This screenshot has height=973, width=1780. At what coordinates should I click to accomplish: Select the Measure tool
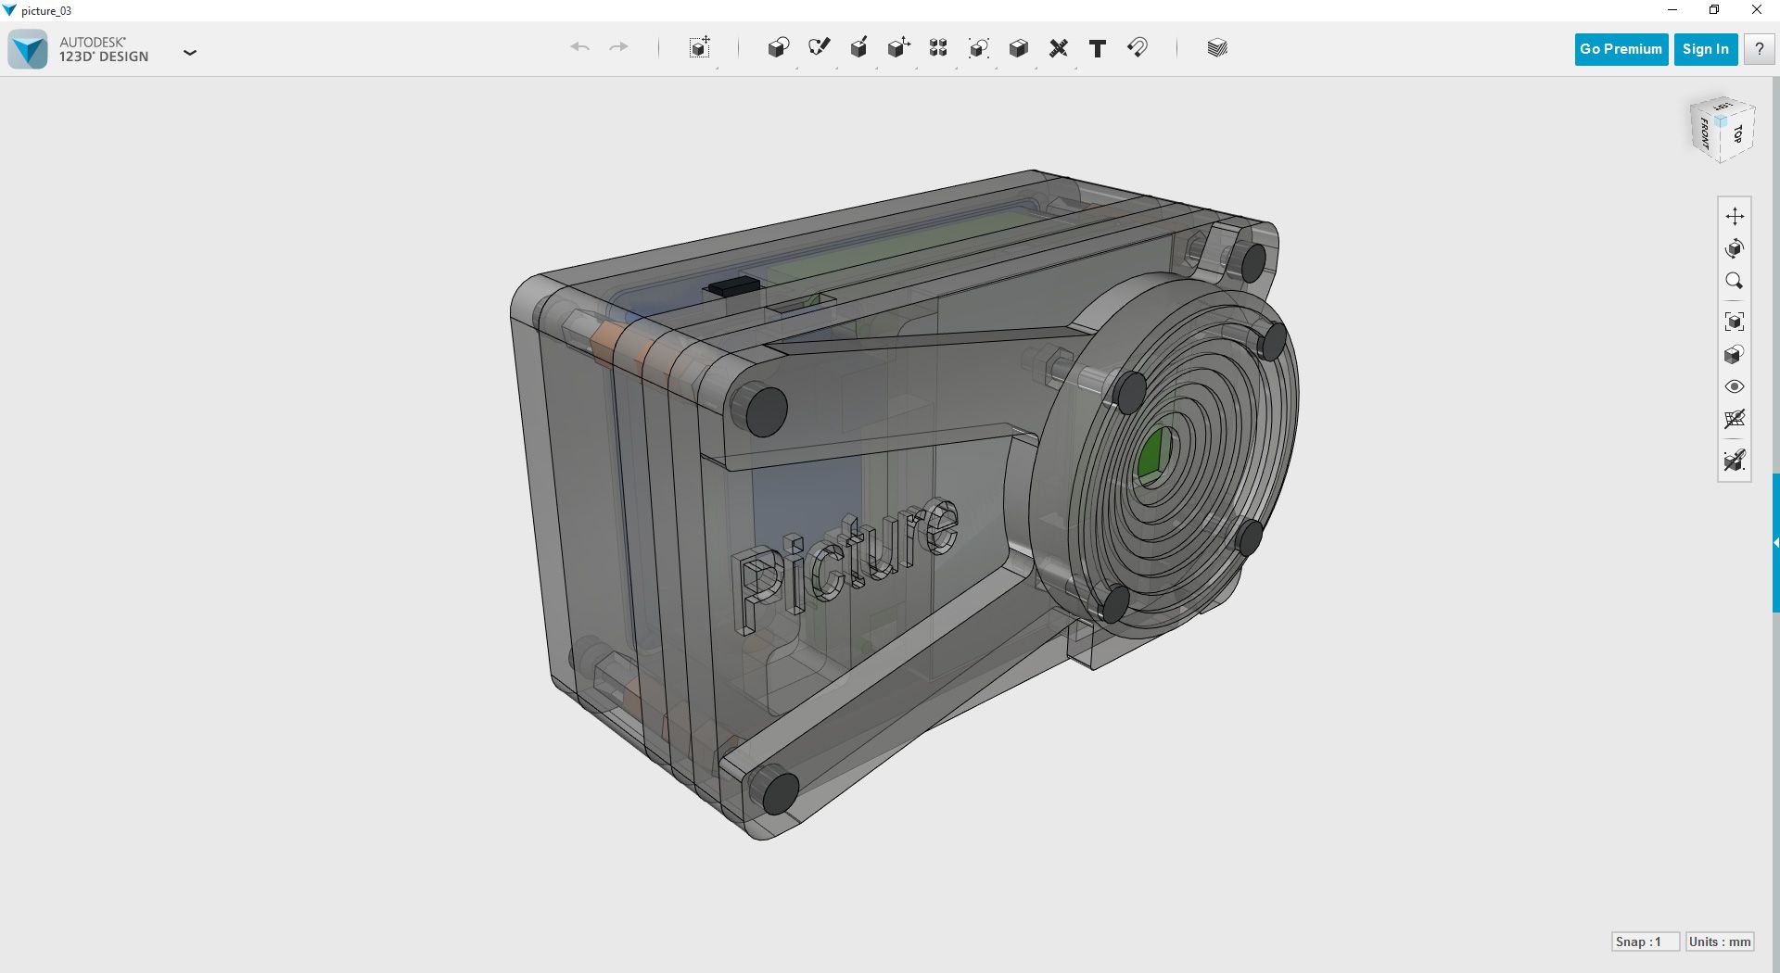tap(1058, 48)
